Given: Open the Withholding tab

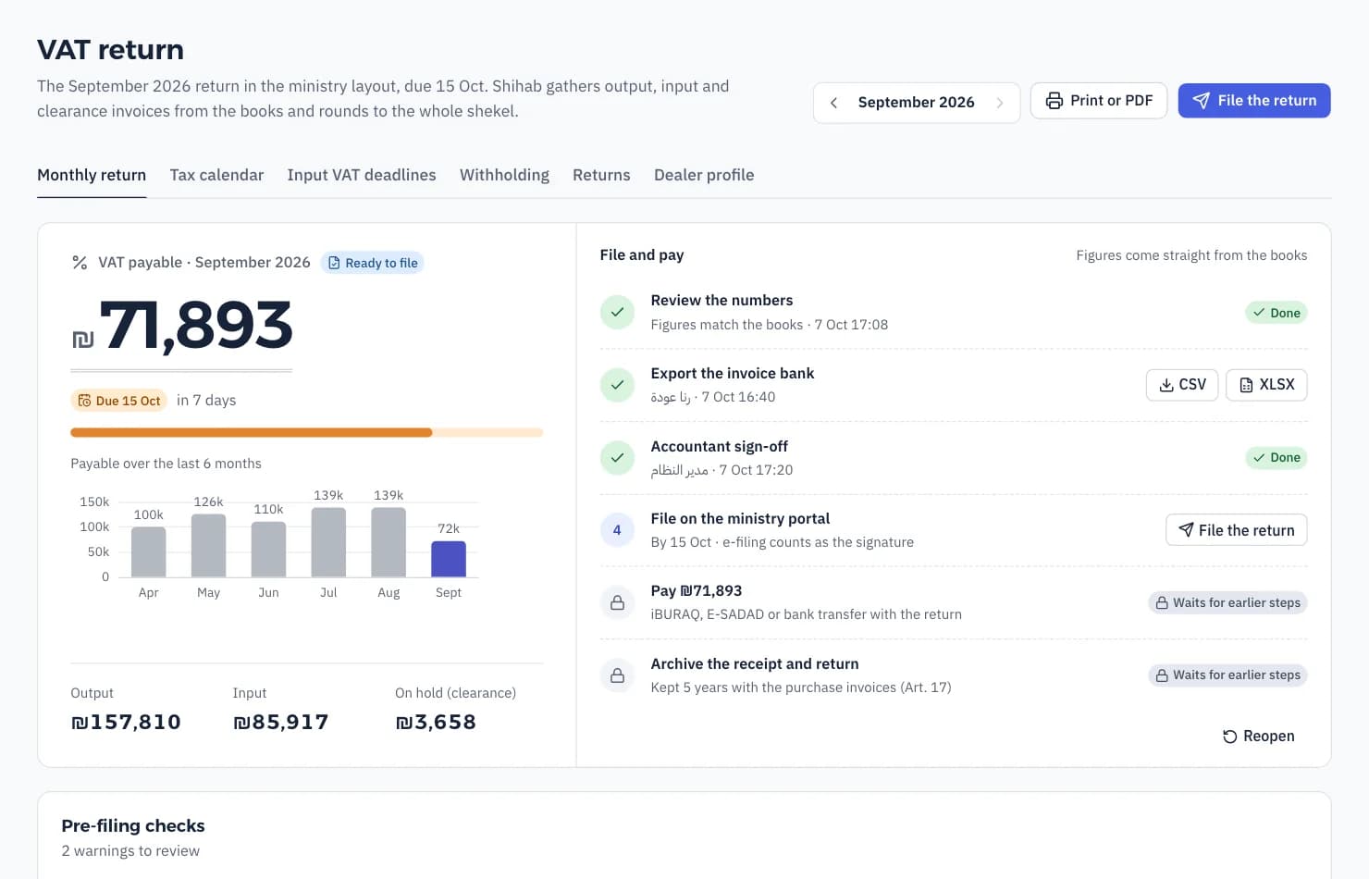Looking at the screenshot, I should click(x=504, y=175).
